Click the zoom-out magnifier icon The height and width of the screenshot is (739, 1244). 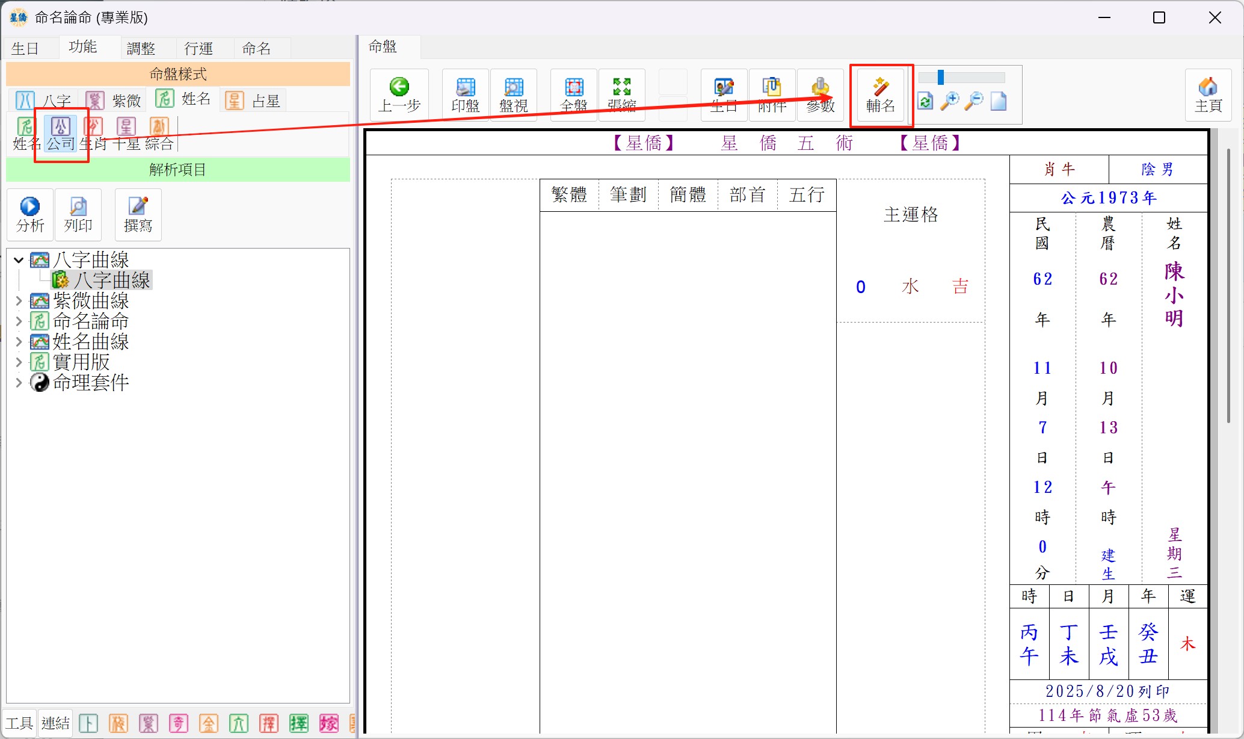point(974,101)
